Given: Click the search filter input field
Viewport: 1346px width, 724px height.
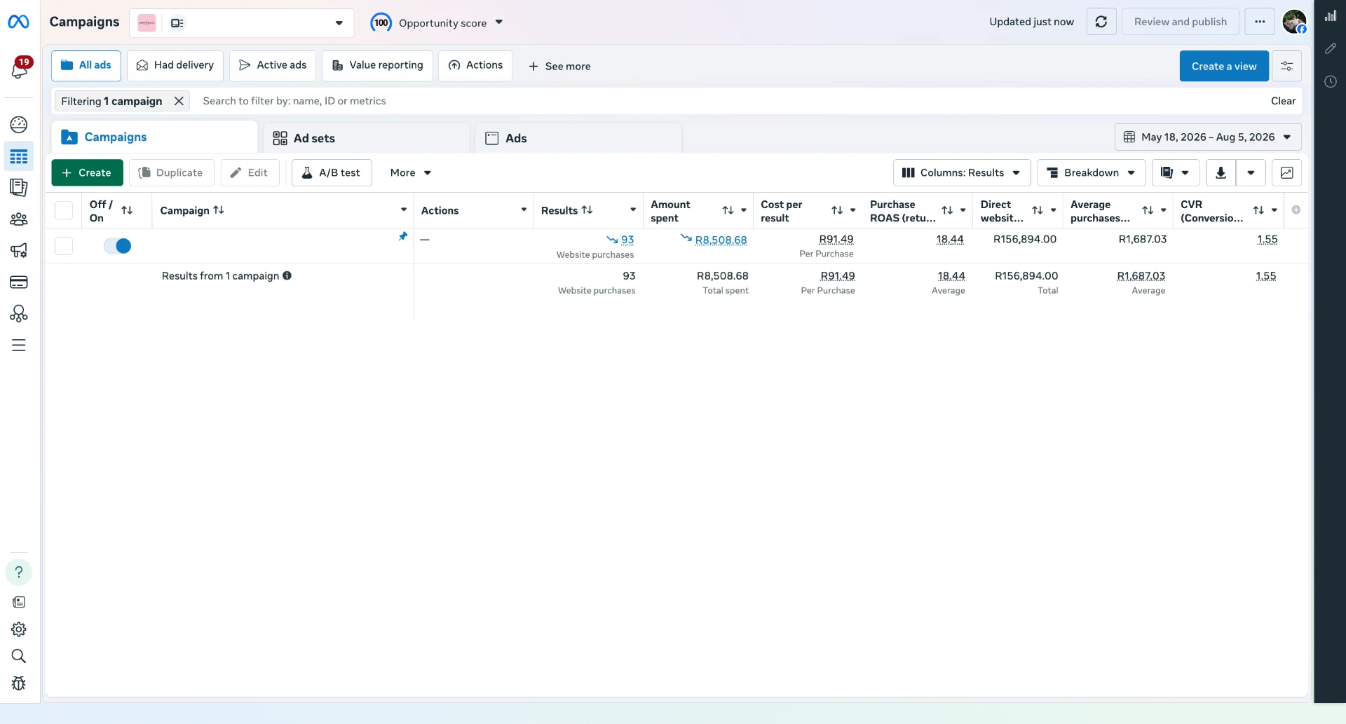Looking at the screenshot, I should coord(729,101).
